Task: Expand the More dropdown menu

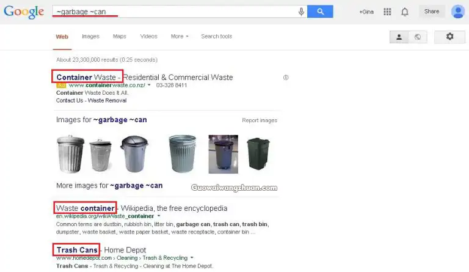Action: pyautogui.click(x=180, y=36)
